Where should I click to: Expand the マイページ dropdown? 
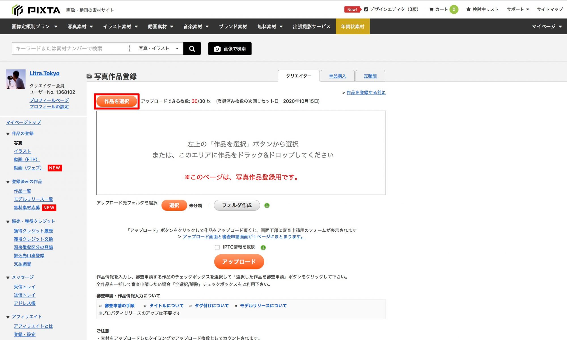click(547, 26)
